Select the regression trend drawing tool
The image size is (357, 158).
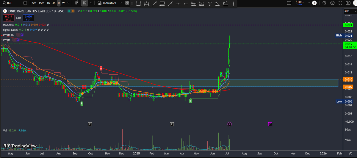pyautogui.click(x=225, y=4)
